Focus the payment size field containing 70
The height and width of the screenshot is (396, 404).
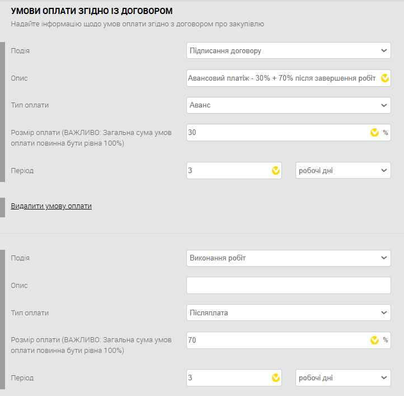[x=277, y=340]
